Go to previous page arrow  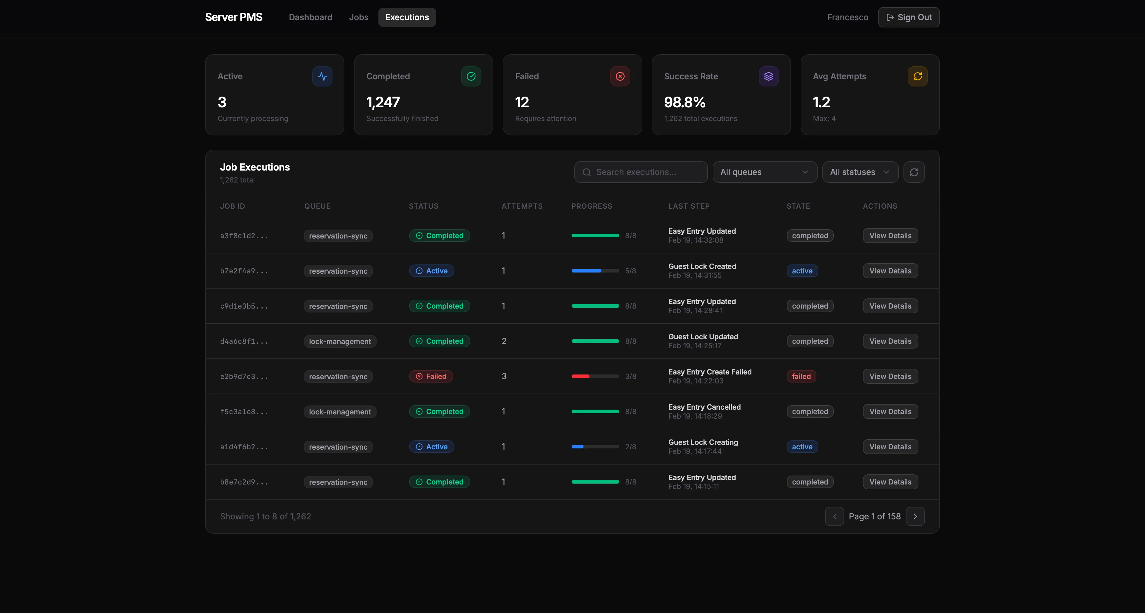click(834, 516)
